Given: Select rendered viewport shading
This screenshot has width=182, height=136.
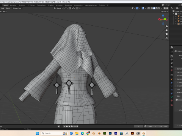Looking at the screenshot, I should coord(159,8).
